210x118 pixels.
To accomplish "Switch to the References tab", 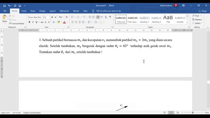I will click(64, 11).
